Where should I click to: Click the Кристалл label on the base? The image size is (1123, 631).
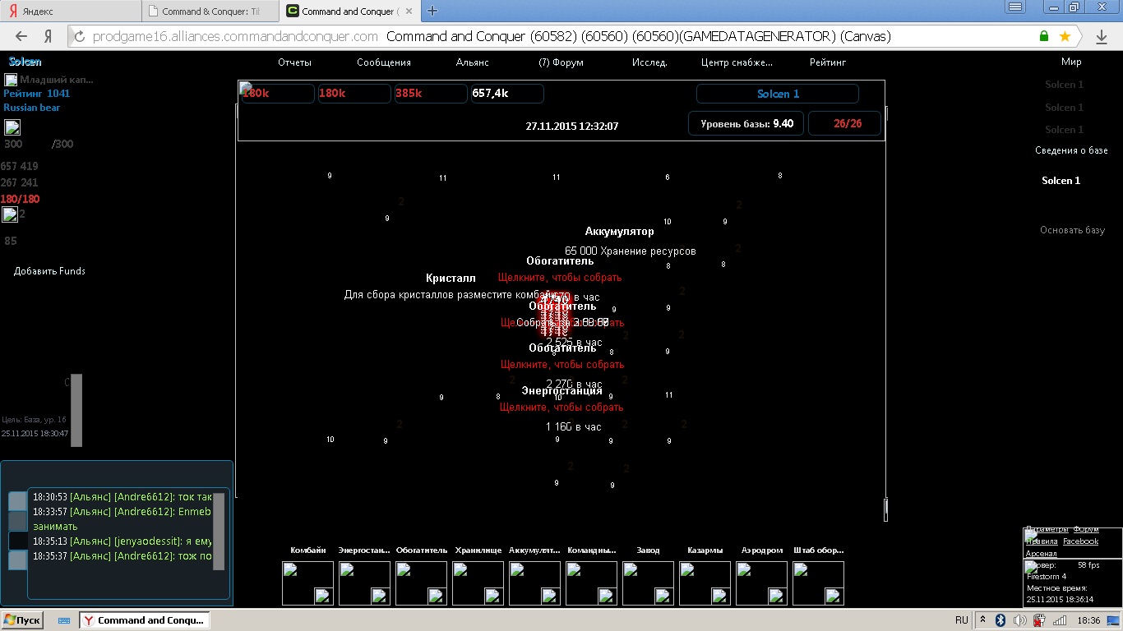click(x=451, y=279)
